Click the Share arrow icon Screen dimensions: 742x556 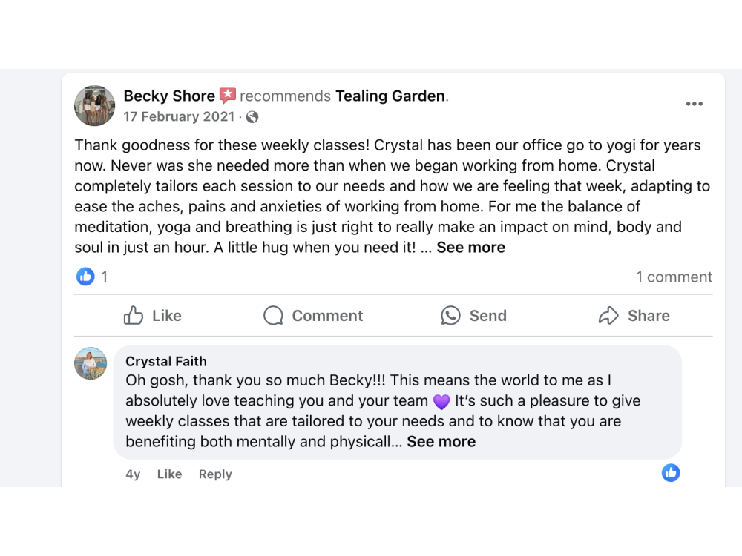point(608,316)
